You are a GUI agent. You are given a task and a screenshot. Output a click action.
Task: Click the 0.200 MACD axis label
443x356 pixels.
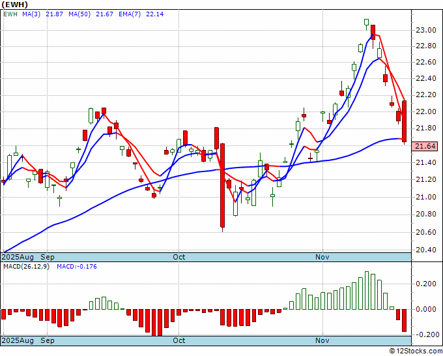[426, 284]
